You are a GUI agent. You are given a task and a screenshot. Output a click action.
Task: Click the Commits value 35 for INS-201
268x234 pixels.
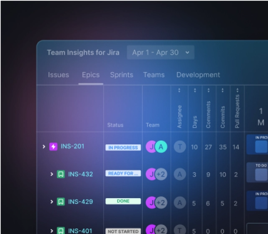pyautogui.click(x=223, y=147)
